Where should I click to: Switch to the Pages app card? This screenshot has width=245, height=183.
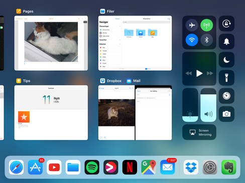pyautogui.click(x=51, y=43)
